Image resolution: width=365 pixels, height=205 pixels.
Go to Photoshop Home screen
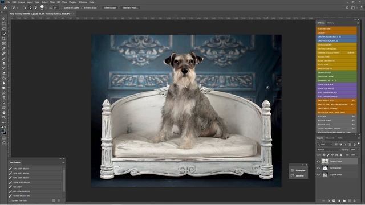tap(5, 7)
